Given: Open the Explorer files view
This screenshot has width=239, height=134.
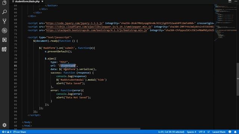Looking at the screenshot, I should (x=4, y=3).
